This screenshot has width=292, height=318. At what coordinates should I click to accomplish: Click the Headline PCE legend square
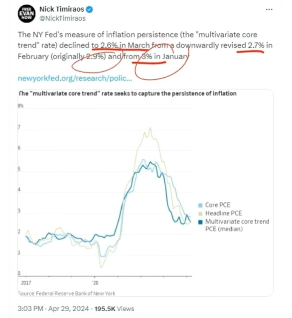click(200, 214)
